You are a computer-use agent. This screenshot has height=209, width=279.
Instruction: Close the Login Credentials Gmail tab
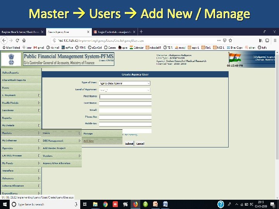coord(134,32)
